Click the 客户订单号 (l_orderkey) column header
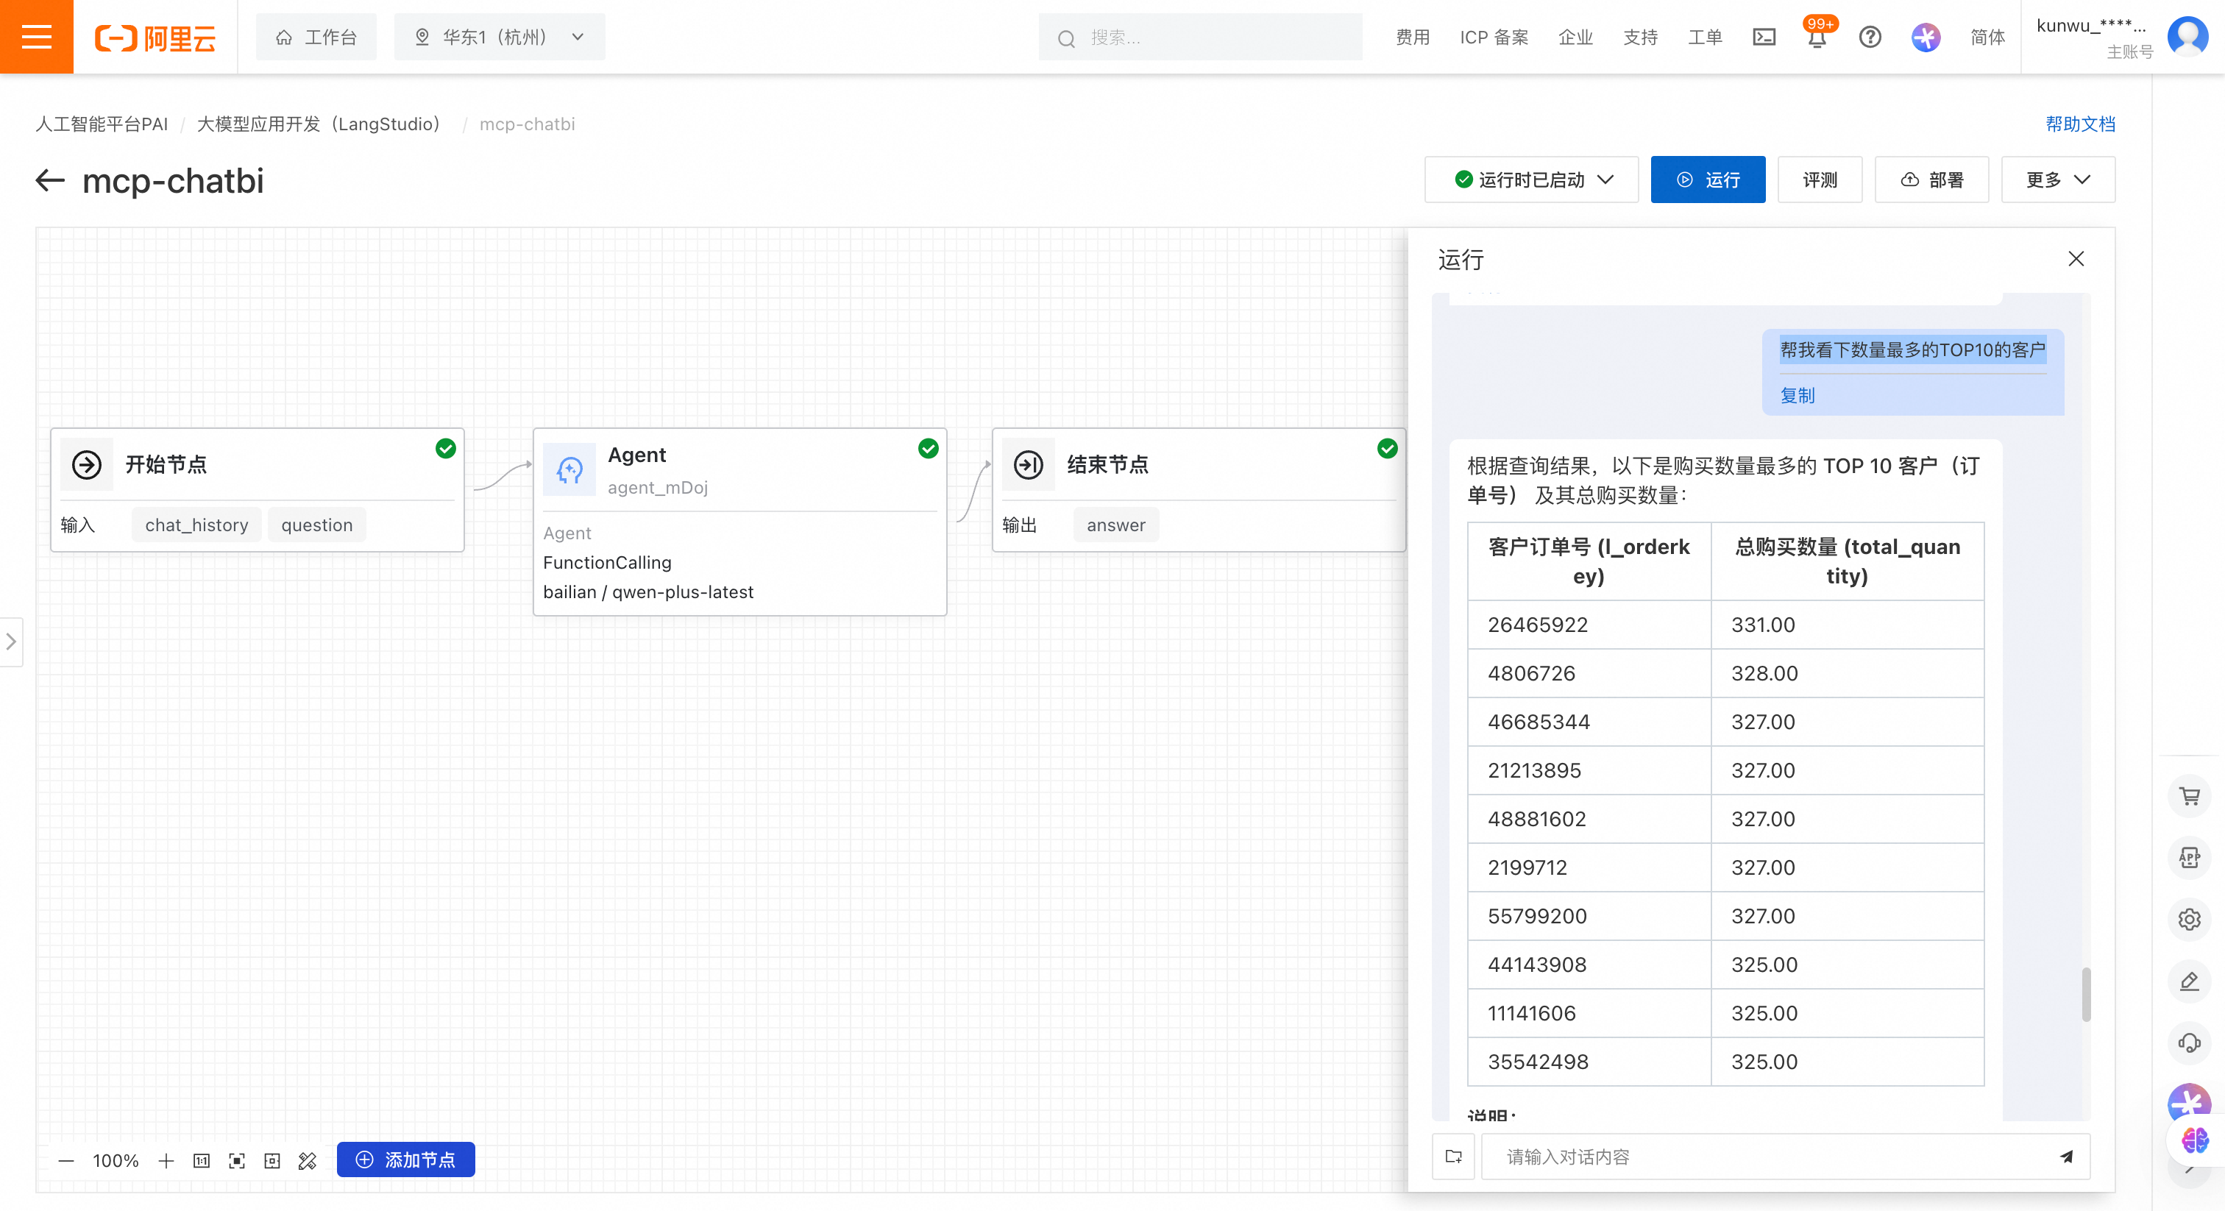The height and width of the screenshot is (1211, 2225). (x=1589, y=561)
